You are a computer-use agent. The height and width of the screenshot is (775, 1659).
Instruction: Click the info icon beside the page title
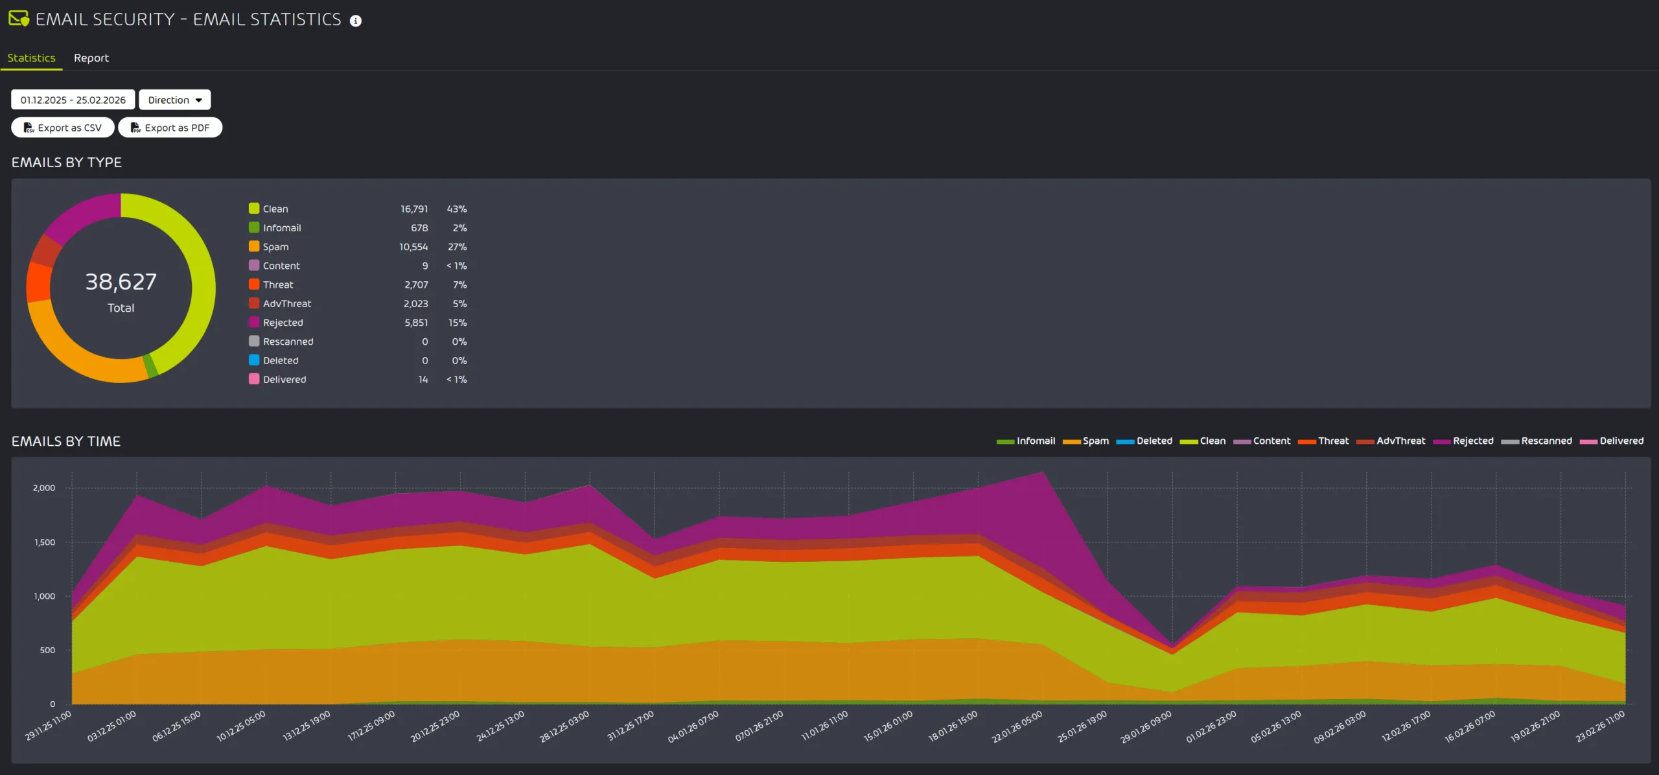tap(355, 21)
